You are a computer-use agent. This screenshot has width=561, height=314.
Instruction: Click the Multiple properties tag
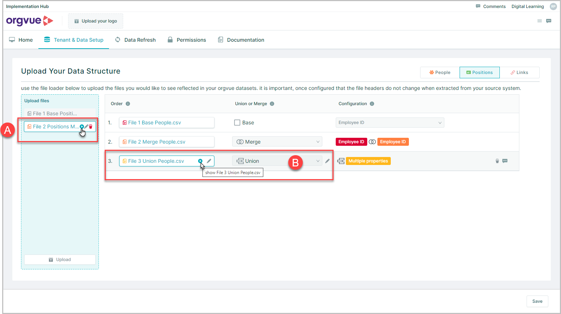(x=368, y=161)
